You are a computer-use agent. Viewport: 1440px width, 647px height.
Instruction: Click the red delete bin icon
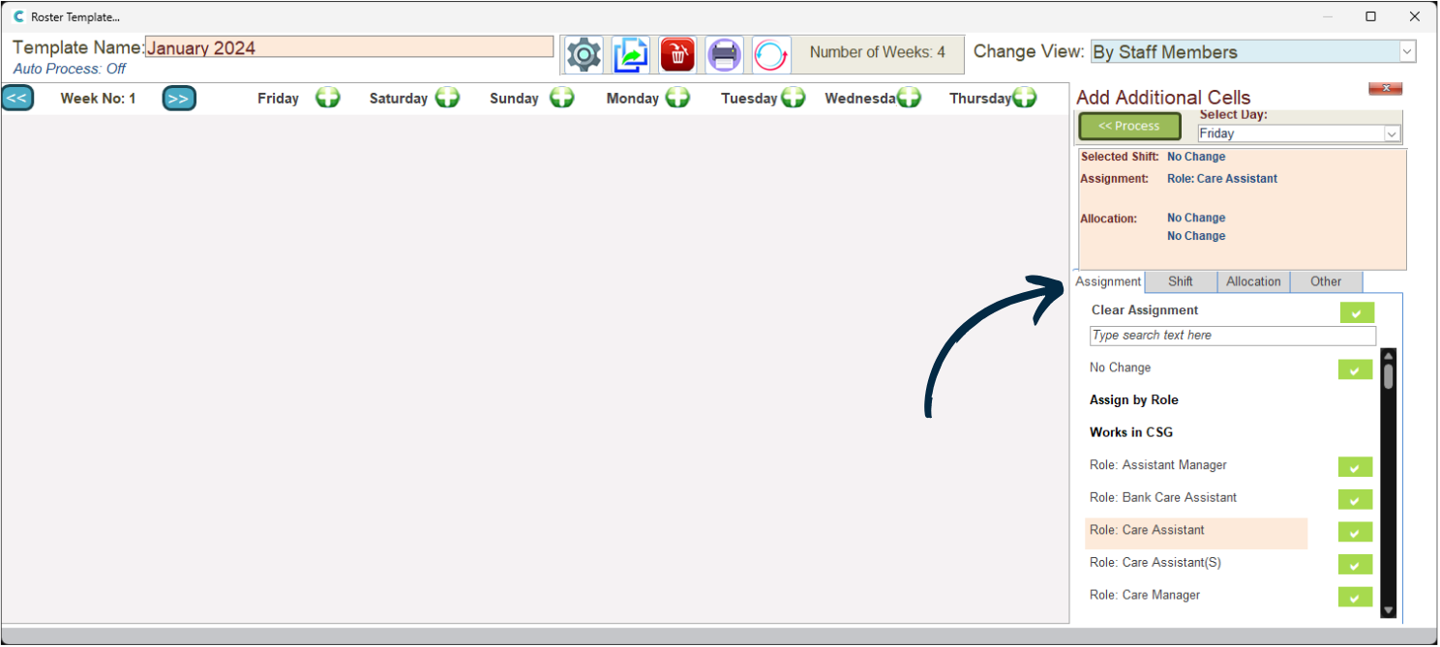tap(677, 54)
